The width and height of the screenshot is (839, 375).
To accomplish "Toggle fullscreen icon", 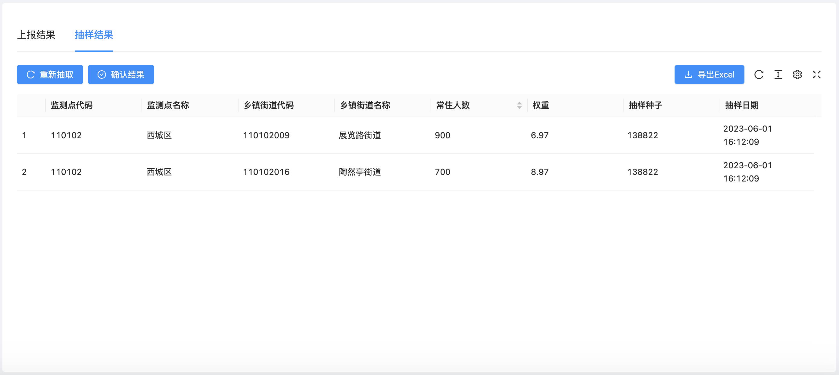I will pyautogui.click(x=816, y=75).
